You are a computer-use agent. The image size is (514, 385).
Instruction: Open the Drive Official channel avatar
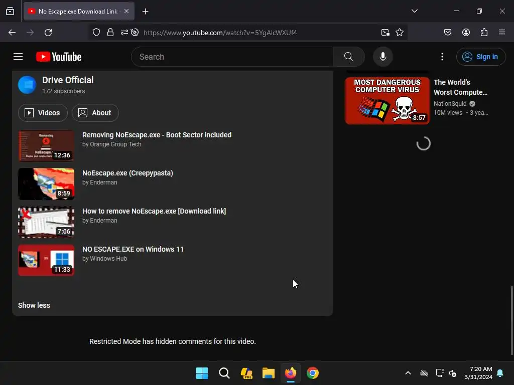(27, 85)
